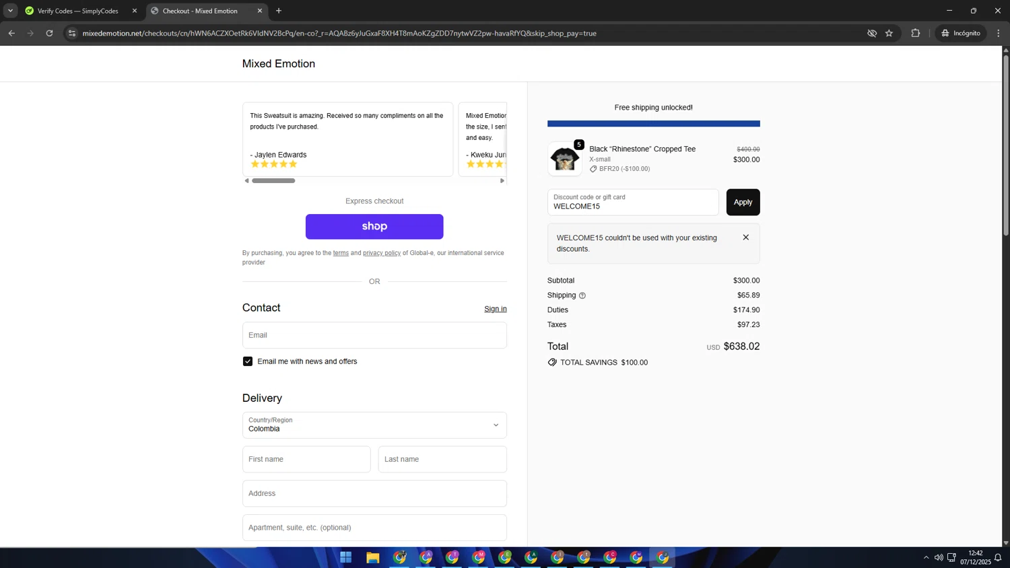Click the address bar URL
This screenshot has width=1010, height=568.
339,33
